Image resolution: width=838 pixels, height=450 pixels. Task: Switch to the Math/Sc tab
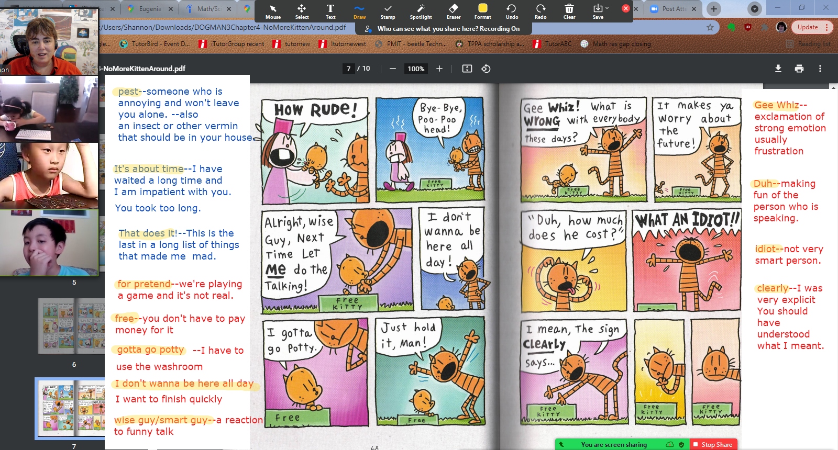209,9
